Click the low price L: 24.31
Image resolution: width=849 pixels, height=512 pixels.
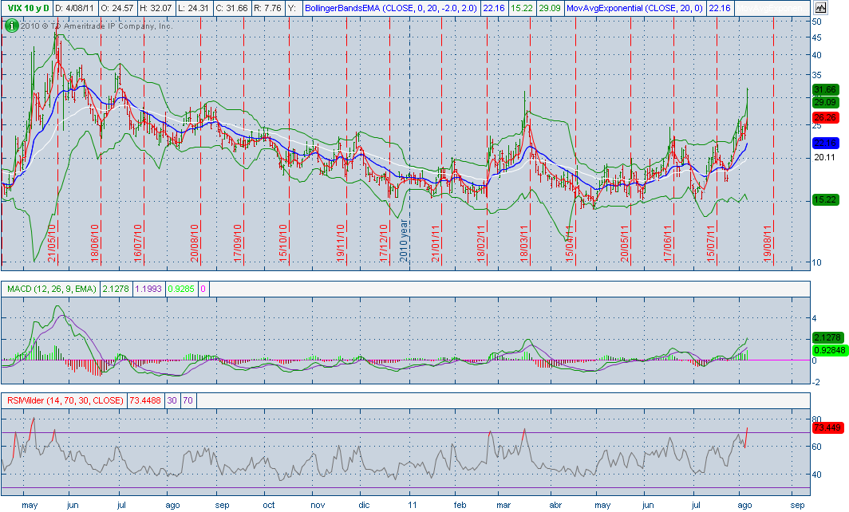(193, 8)
